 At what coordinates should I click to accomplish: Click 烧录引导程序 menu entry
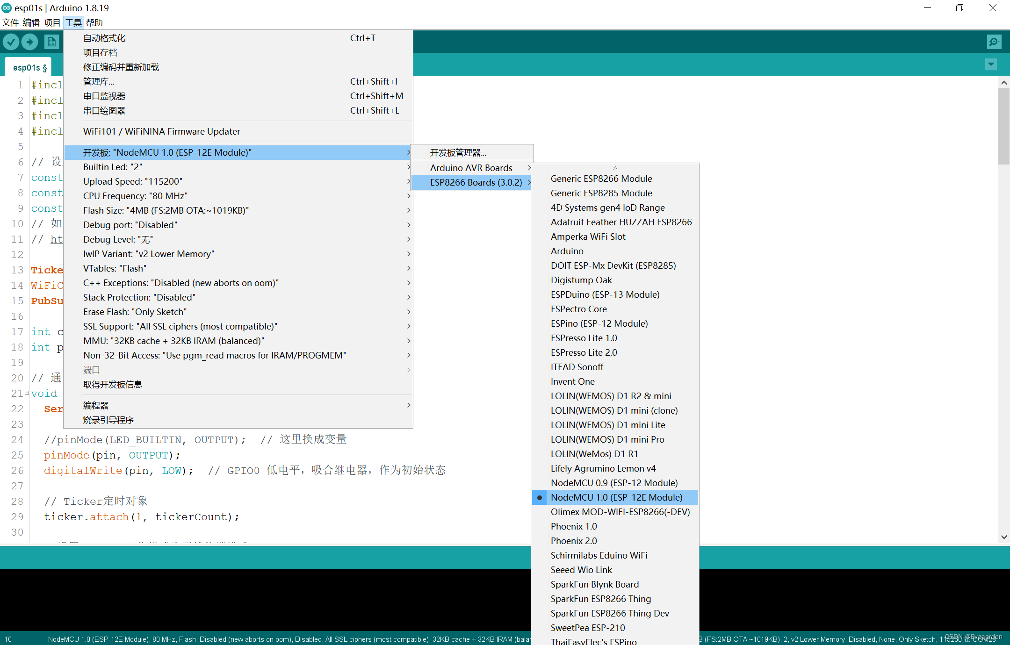pyautogui.click(x=238, y=420)
